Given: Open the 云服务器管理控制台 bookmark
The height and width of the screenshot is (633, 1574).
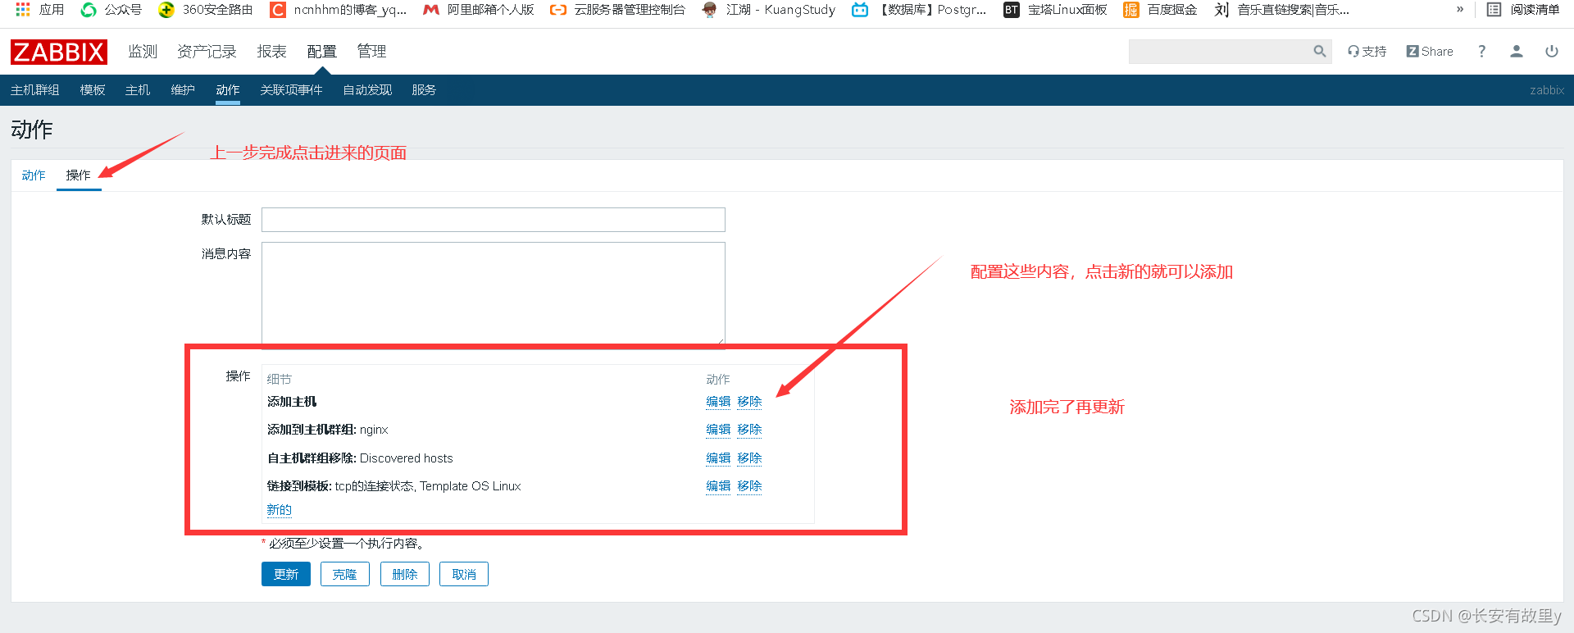Looking at the screenshot, I should pyautogui.click(x=617, y=10).
